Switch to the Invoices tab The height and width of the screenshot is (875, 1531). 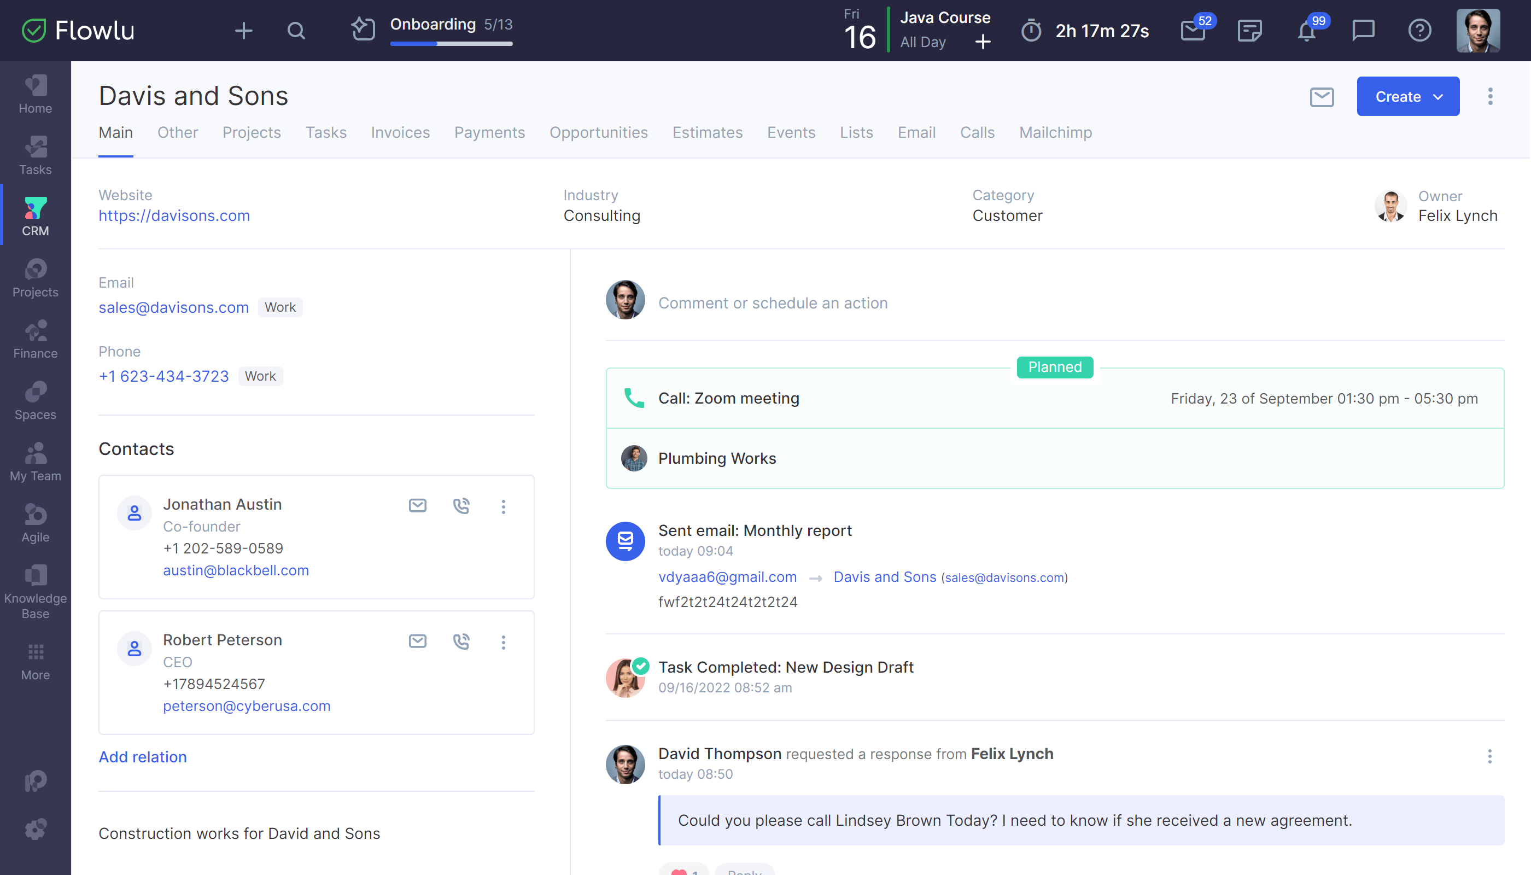pyautogui.click(x=400, y=132)
